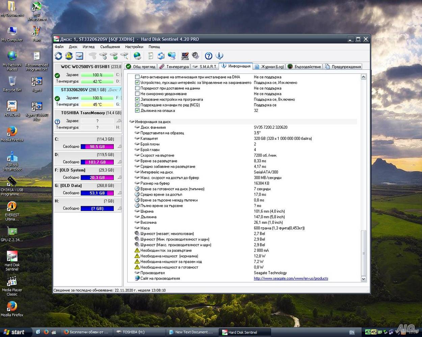Toggle the 'Дължина на опашка' checkbox
Image resolution: width=422 pixels, height=337 pixels.
tap(137, 111)
